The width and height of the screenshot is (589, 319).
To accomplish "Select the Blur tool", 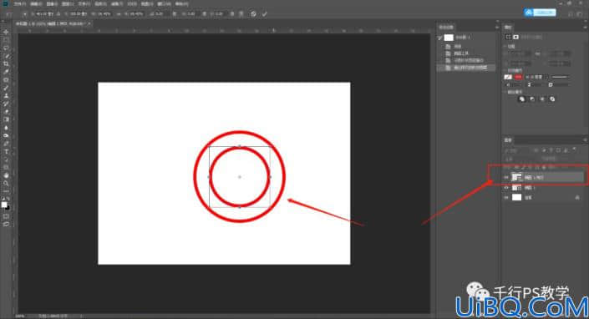I will 6,128.
